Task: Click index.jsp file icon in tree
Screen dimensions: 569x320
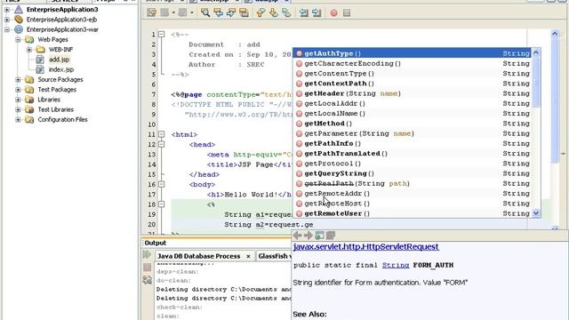Action: pos(40,69)
